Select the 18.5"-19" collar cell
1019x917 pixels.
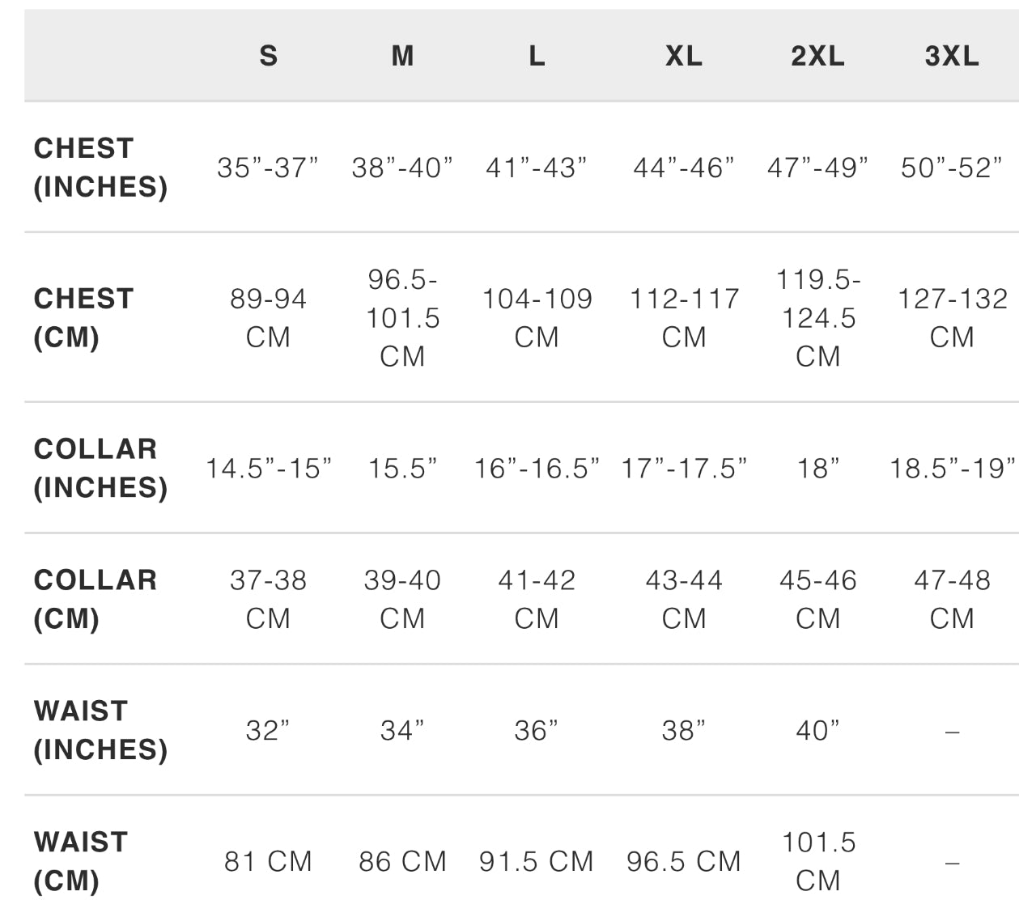tap(952, 468)
